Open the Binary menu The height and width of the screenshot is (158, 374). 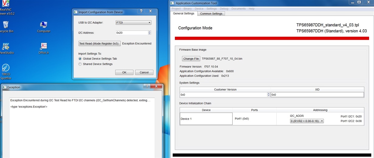tap(188, 9)
